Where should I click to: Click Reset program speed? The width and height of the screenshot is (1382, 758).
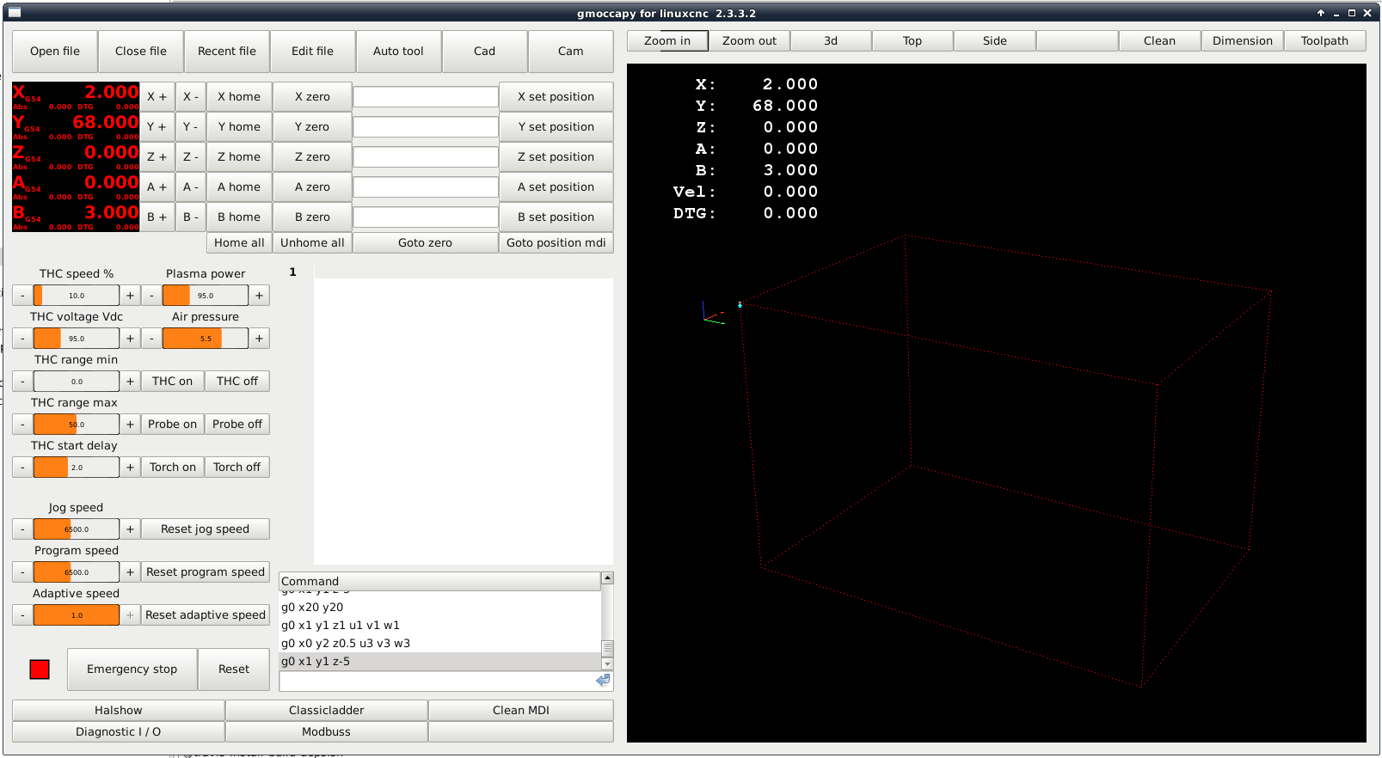(x=206, y=572)
